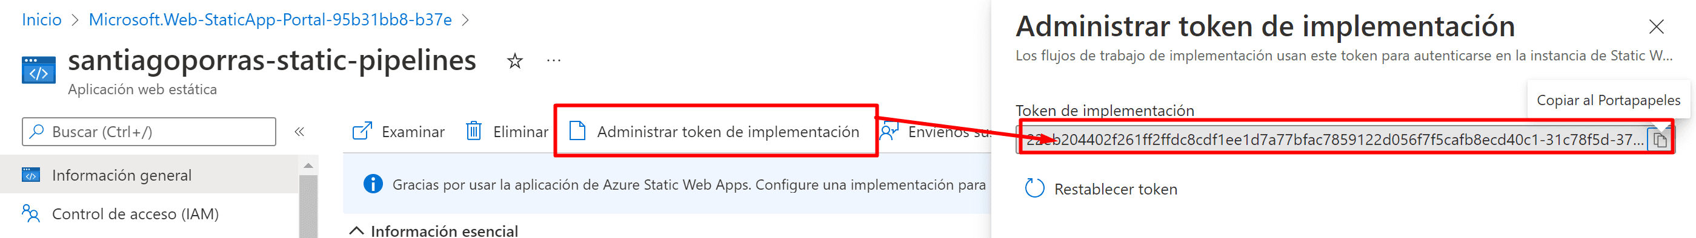
Task: Click the feedback person icon beside Envíenos
Action: tap(890, 132)
